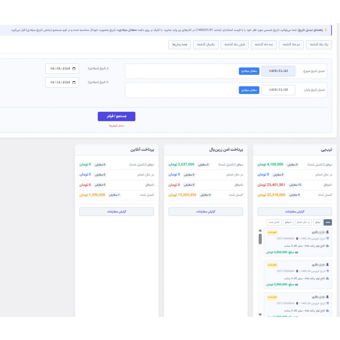
Task: Open calendar picker in 'از تاریخ (میلادی)' field
Action: coord(74,69)
